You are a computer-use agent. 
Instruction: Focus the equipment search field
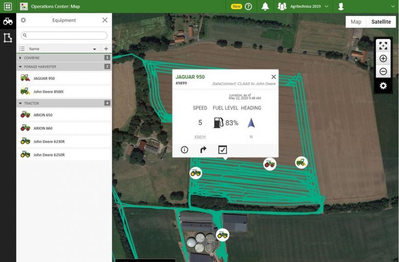tap(64, 35)
